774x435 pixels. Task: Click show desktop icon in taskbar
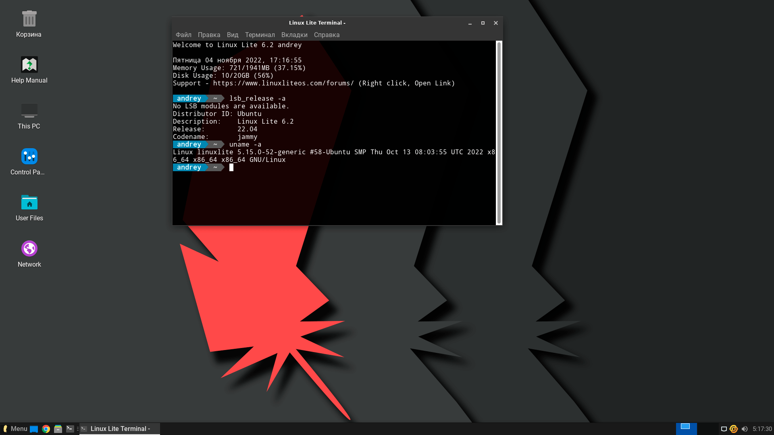[x=34, y=429]
